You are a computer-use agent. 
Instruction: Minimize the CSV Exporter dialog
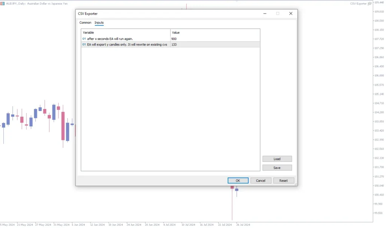265,14
